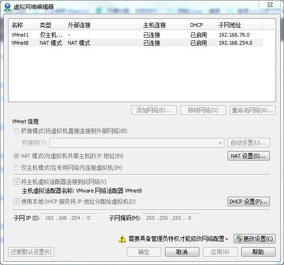Image resolution: width=284 pixels, height=265 pixels.
Task: Select 仅主机模式 radio button
Action: (x=16, y=168)
